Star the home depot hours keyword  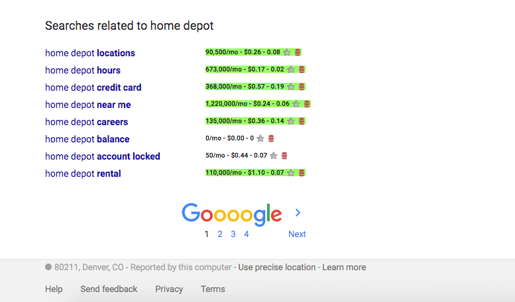pyautogui.click(x=291, y=70)
